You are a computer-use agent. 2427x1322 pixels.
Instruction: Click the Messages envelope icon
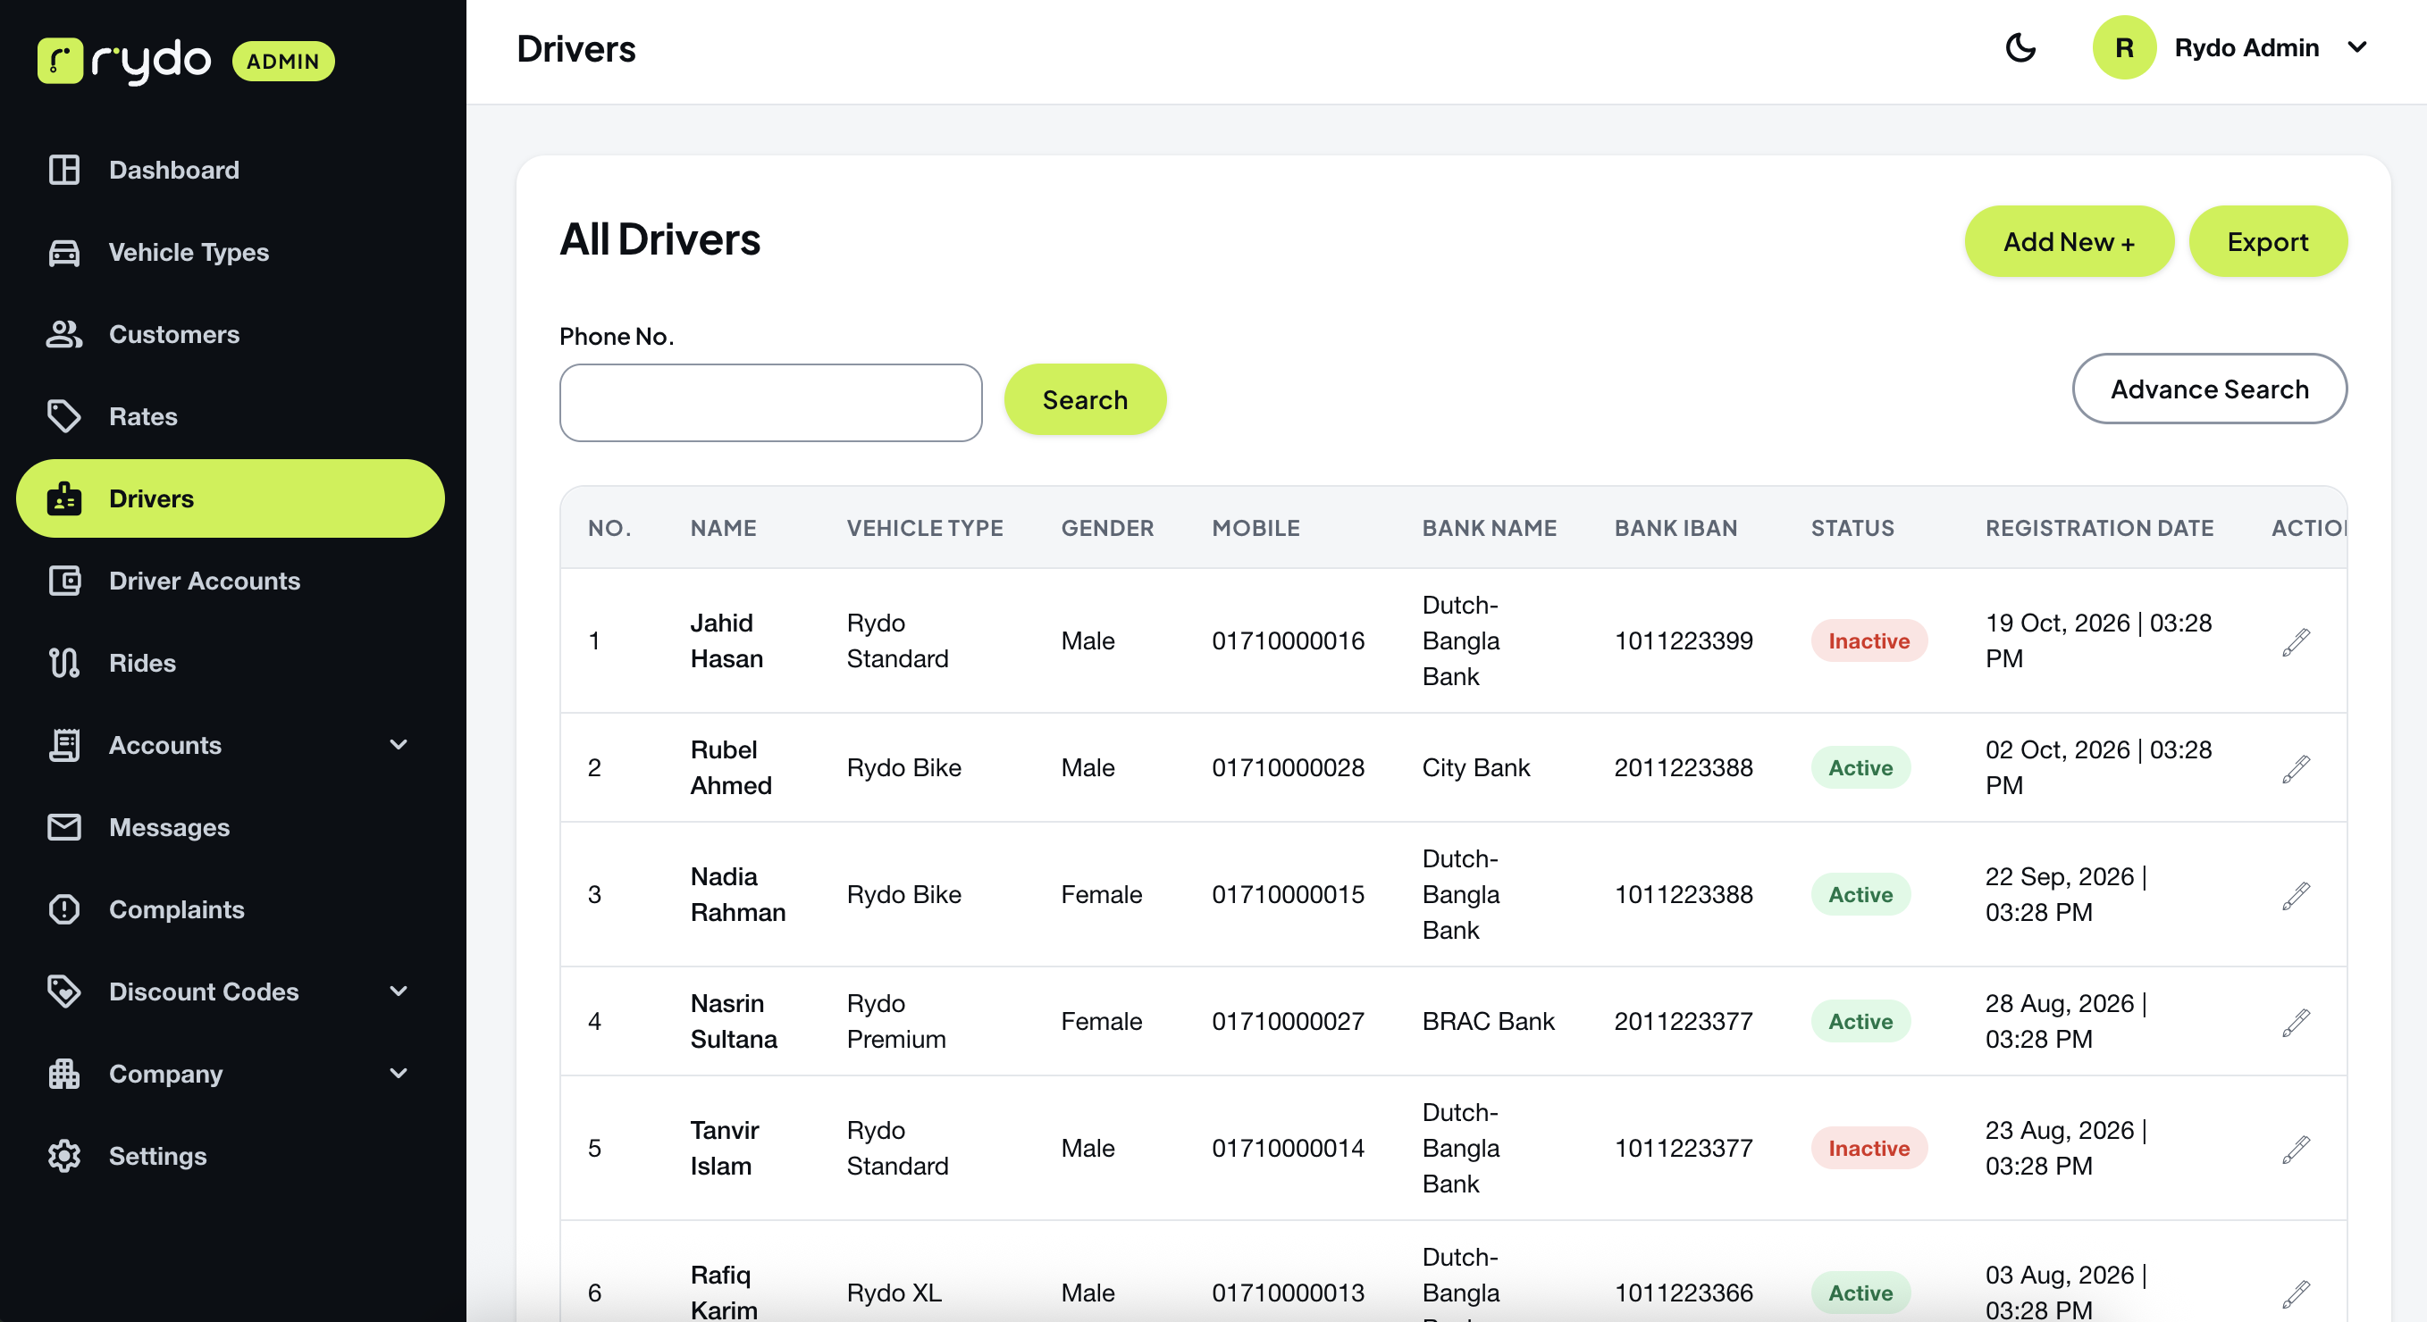point(64,827)
